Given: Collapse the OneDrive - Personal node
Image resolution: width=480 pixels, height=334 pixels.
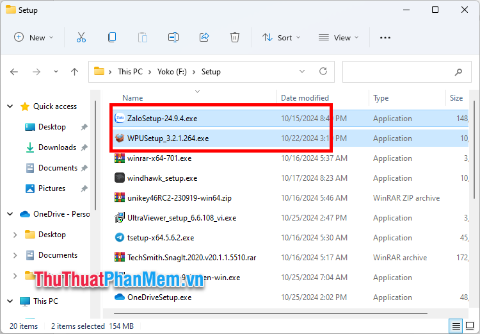Looking at the screenshot, I should (10, 214).
